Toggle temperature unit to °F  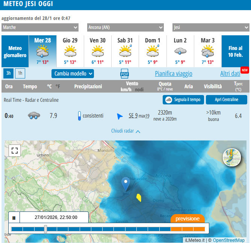coord(58,86)
